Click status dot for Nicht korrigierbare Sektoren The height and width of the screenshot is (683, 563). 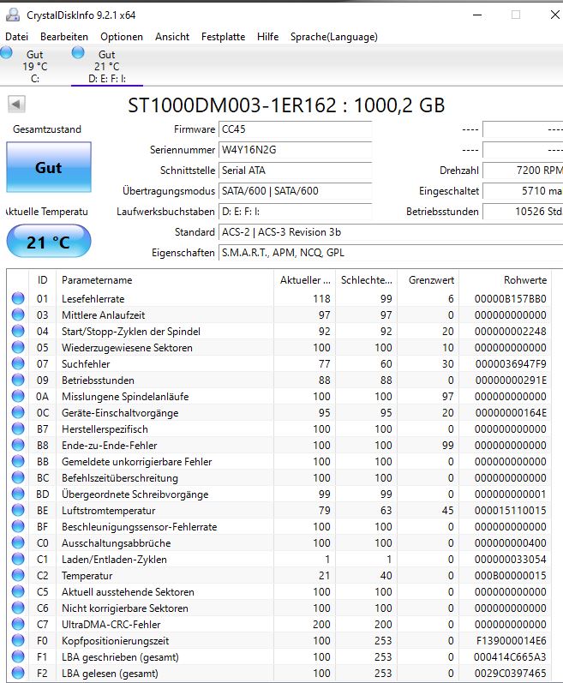[x=18, y=608]
